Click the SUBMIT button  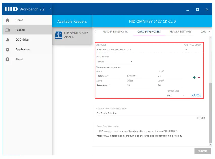(202, 151)
